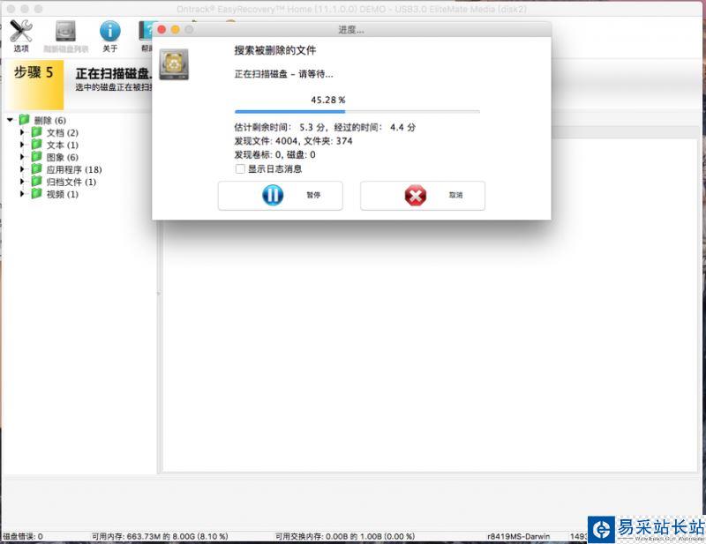This screenshot has width=706, height=544.
Task: Click the 进度... dialog title bar
Action: point(351,30)
